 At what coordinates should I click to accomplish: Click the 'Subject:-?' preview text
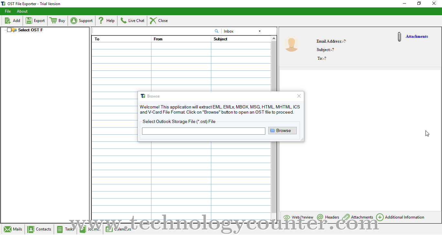[x=325, y=50]
